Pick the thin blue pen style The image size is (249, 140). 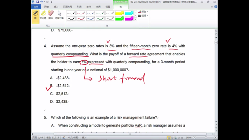click(x=90, y=13)
